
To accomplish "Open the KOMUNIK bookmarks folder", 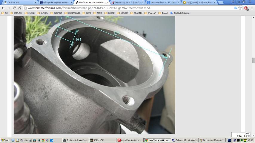I will point(16,13).
